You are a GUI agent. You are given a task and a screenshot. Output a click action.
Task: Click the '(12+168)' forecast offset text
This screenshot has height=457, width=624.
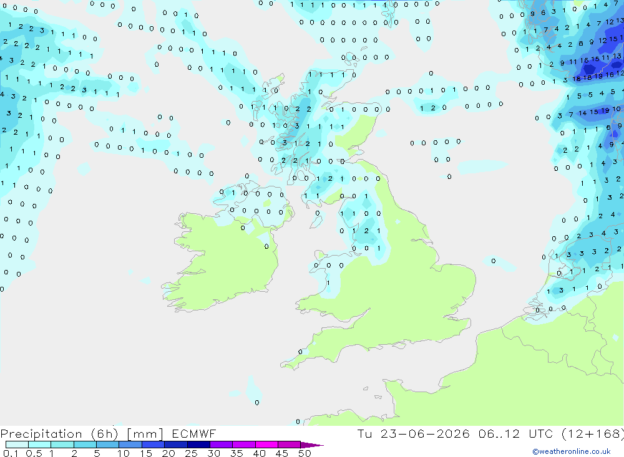pyautogui.click(x=592, y=433)
